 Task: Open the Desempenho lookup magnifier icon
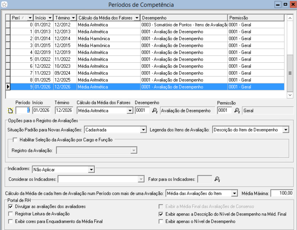tap(155, 111)
